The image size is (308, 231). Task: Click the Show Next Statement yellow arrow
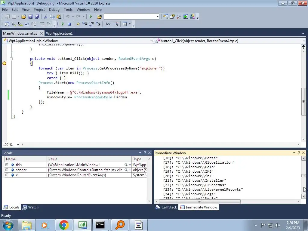point(78,24)
